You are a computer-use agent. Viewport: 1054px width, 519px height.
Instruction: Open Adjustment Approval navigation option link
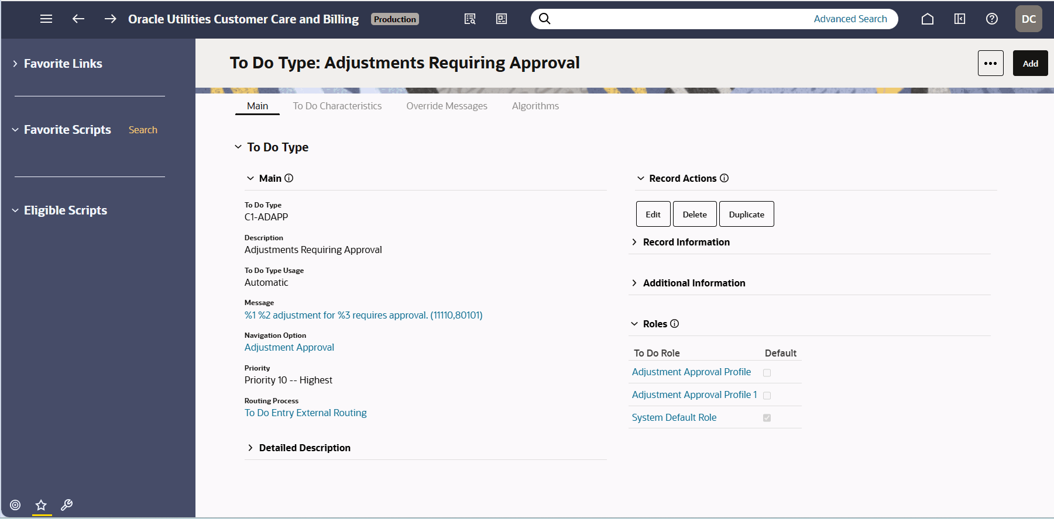(x=289, y=347)
